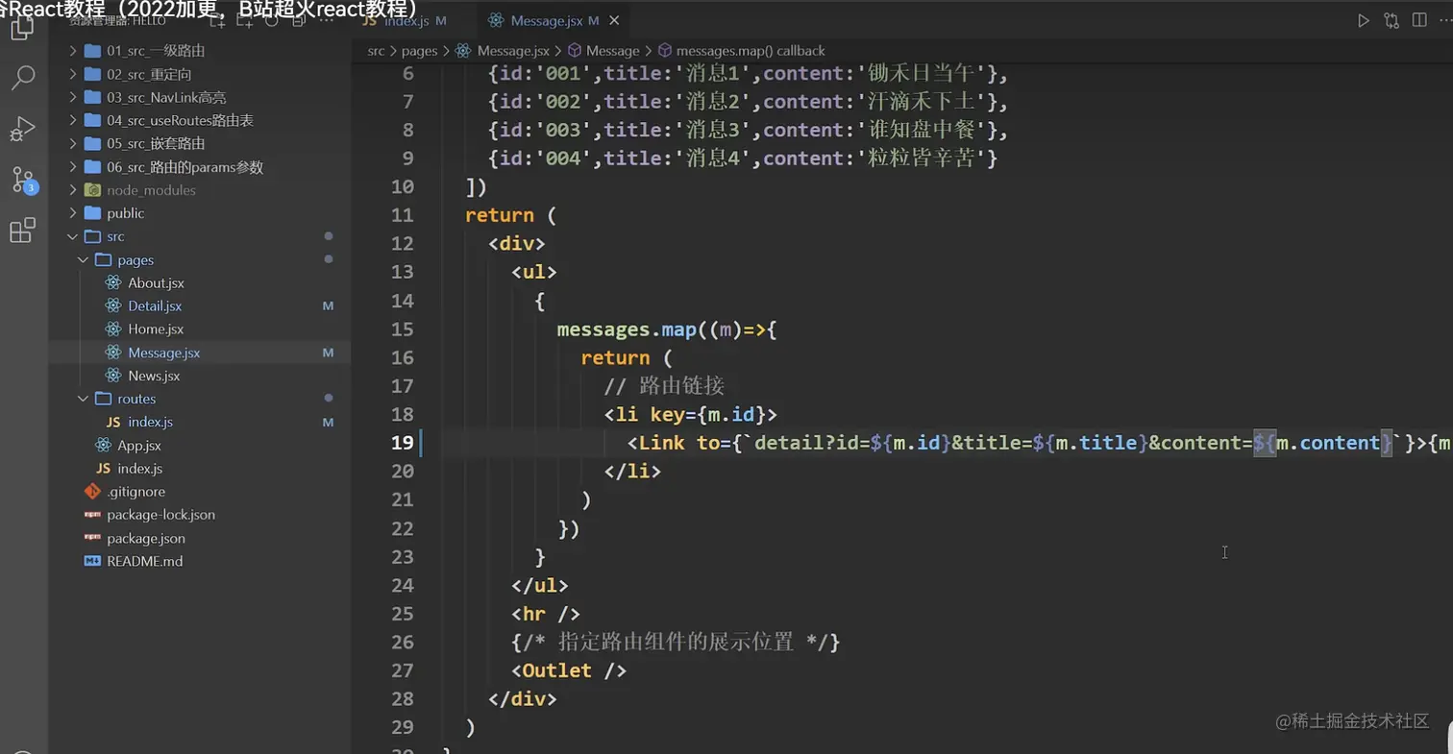The height and width of the screenshot is (754, 1453).
Task: Open News.jsx from the explorer
Action: [x=154, y=376]
